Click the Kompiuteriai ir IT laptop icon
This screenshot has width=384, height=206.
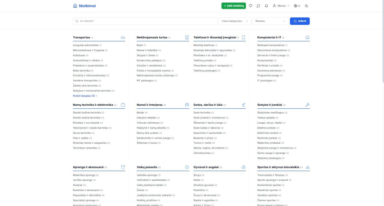point(308,37)
